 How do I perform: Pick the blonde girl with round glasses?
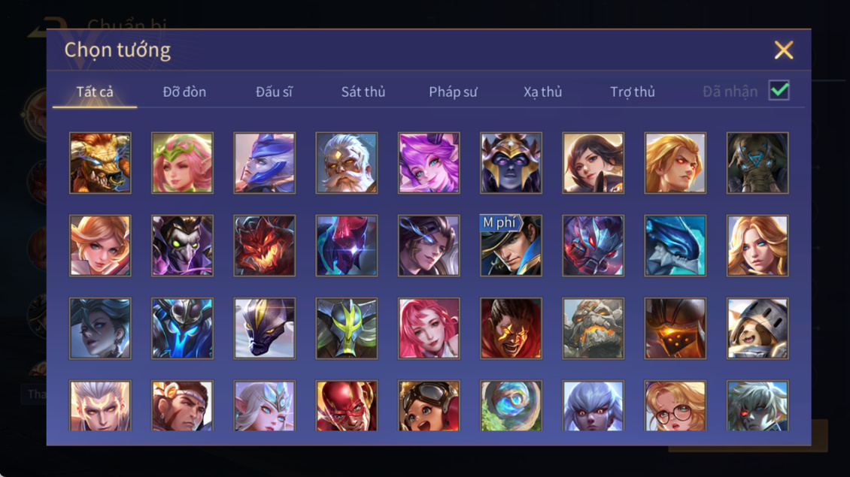675,406
